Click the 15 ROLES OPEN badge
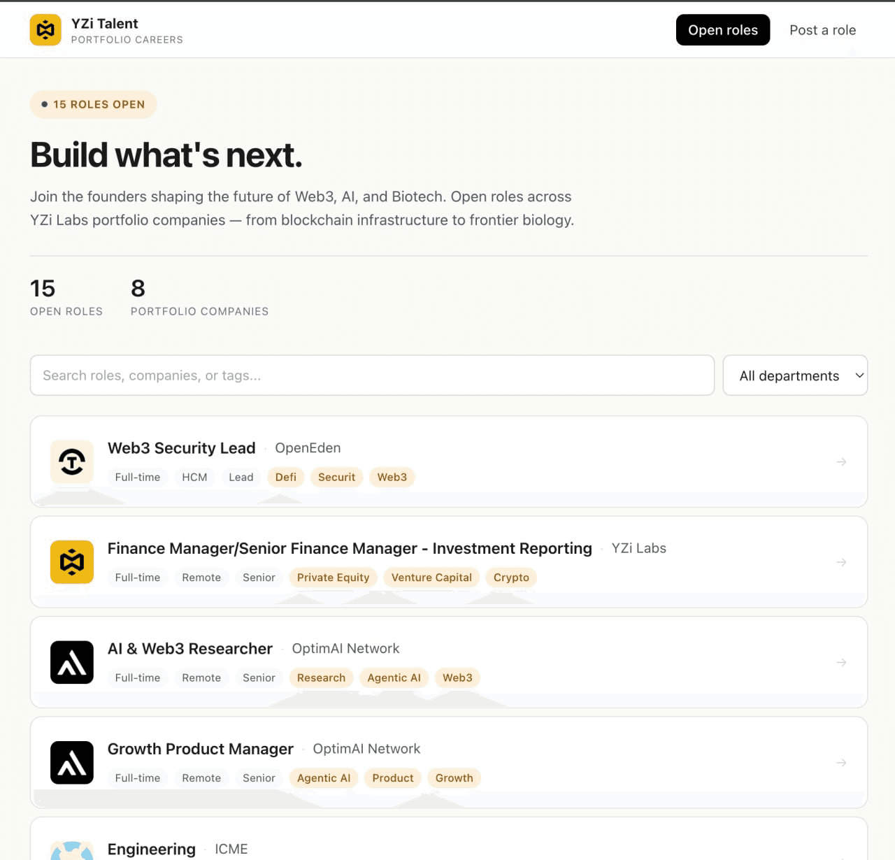Screen dimensions: 895x860 pos(93,105)
